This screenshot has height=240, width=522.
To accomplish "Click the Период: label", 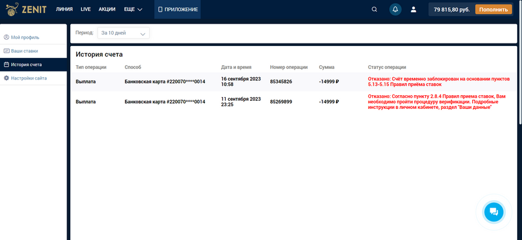I will pyautogui.click(x=85, y=33).
